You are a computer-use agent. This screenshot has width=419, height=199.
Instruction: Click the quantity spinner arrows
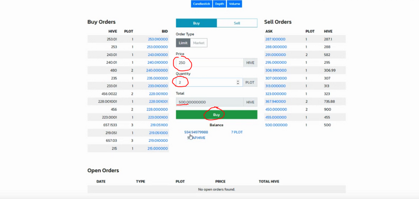tap(238, 82)
